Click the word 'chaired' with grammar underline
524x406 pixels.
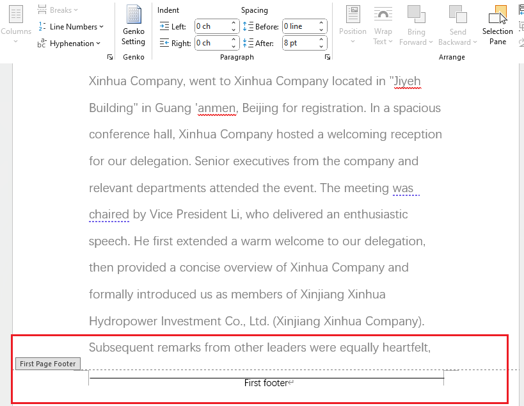tap(109, 215)
